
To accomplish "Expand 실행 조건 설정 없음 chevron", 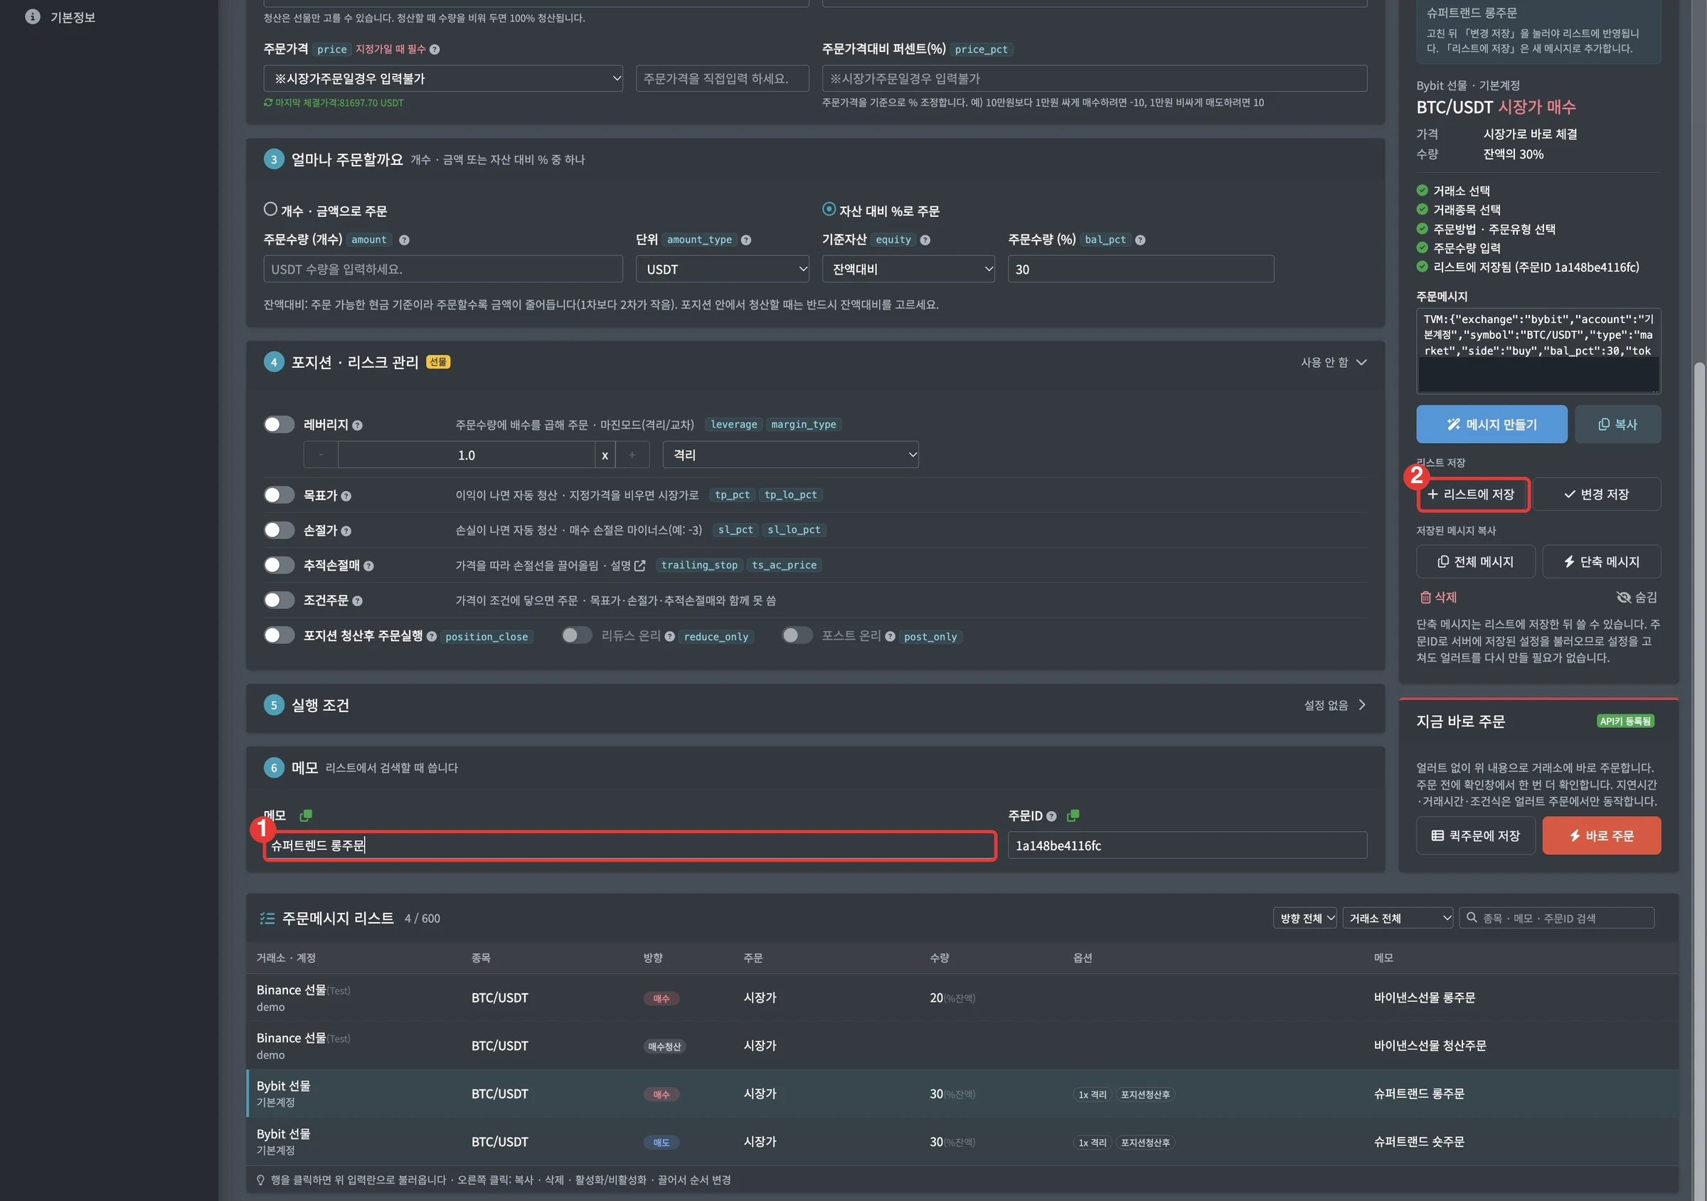I will pyautogui.click(x=1361, y=705).
